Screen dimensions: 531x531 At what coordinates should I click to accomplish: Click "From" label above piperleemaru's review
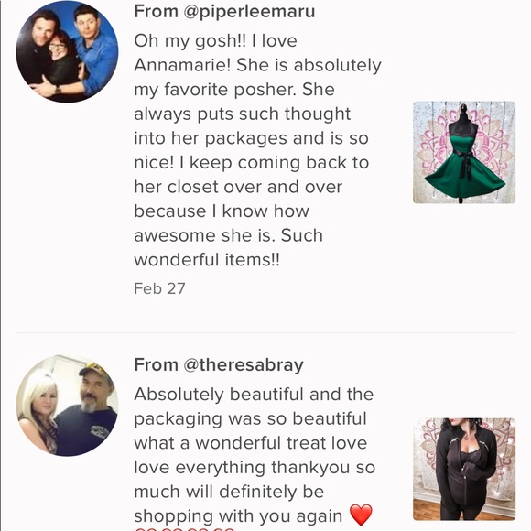tap(157, 11)
